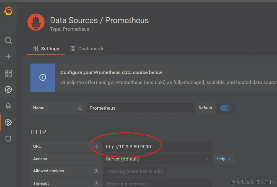Click the URL field with http://10.9.2.50:9090
The height and width of the screenshot is (187, 277).
coord(157,147)
